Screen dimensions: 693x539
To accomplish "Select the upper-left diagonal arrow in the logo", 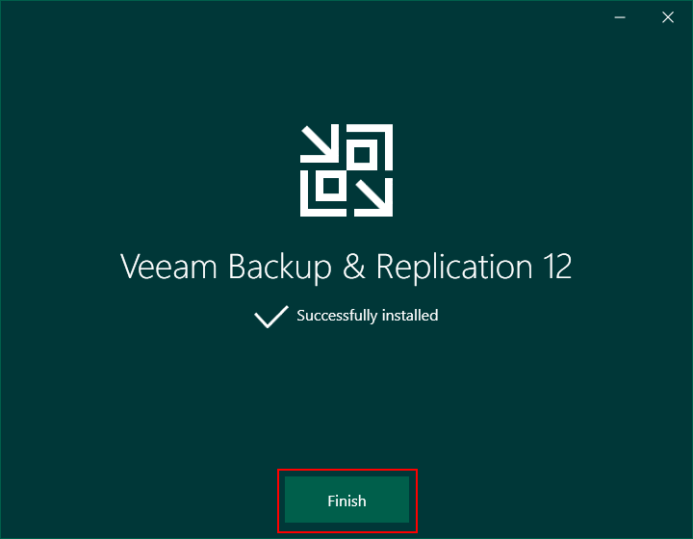I will click(x=320, y=144).
